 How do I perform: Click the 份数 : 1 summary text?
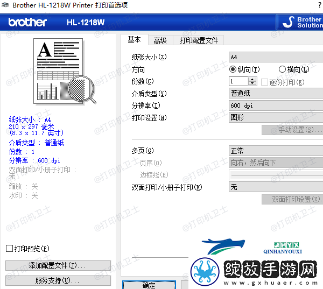[x=22, y=152]
